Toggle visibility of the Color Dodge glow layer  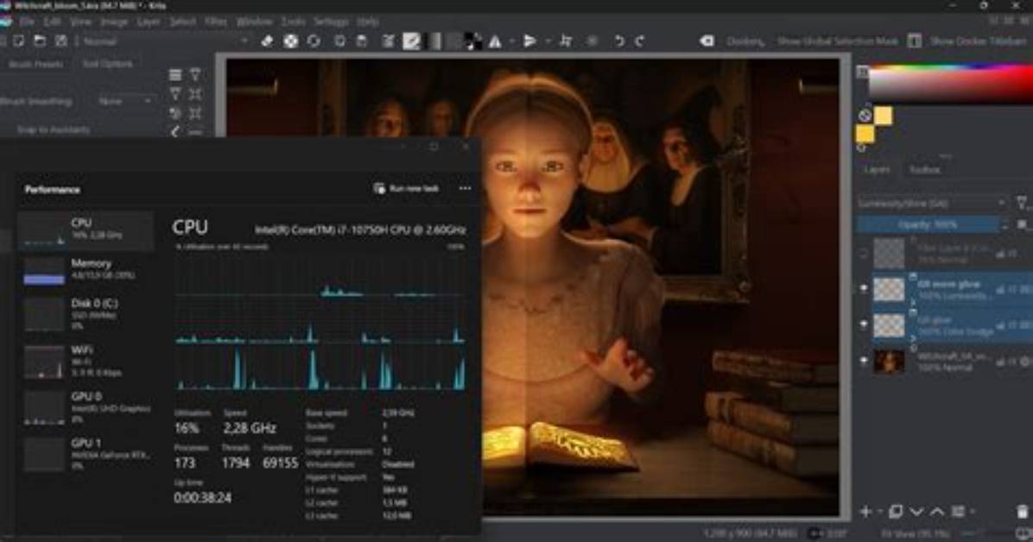pyautogui.click(x=864, y=324)
